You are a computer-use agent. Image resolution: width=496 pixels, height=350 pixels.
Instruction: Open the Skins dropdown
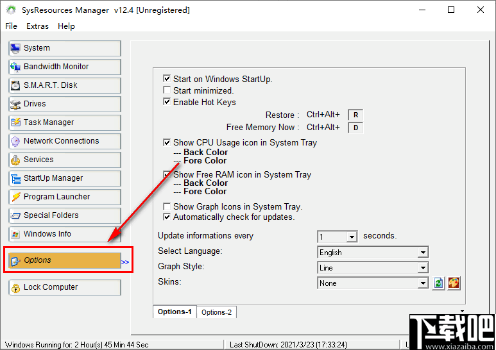coord(423,283)
